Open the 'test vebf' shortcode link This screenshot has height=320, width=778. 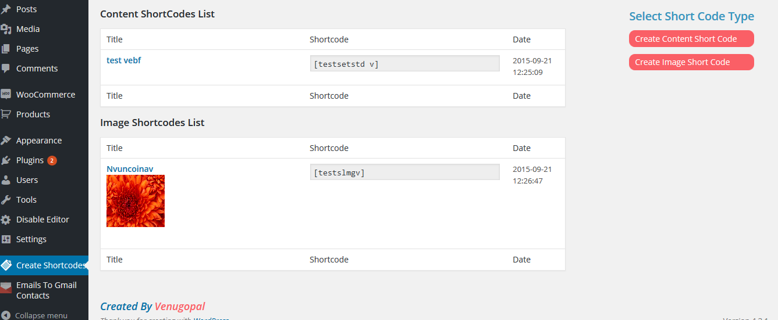coord(123,60)
